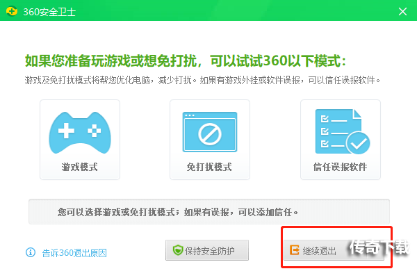Screen dimensions: 417x278
Task: Click the hint bar text 您可以选择游戏或免打扰模式
Action: (117, 212)
